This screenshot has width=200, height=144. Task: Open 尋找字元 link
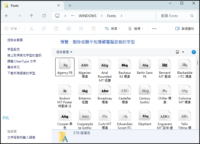13,67
